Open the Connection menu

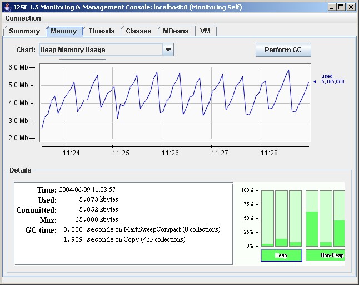(x=23, y=18)
